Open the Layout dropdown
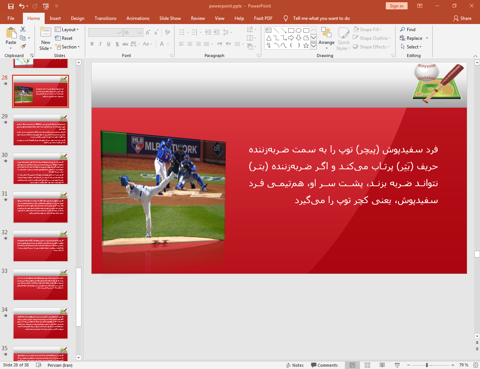 point(67,29)
